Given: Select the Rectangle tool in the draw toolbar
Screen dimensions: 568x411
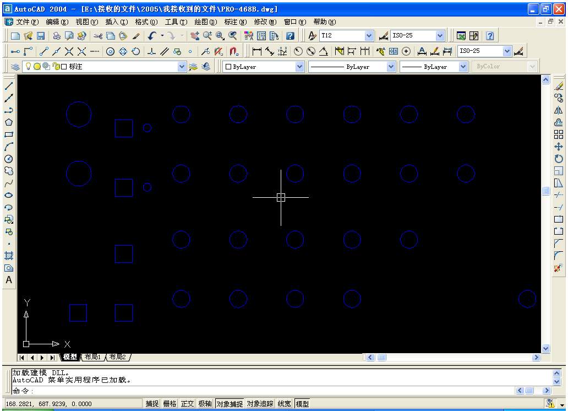Looking at the screenshot, I should pyautogui.click(x=9, y=134).
